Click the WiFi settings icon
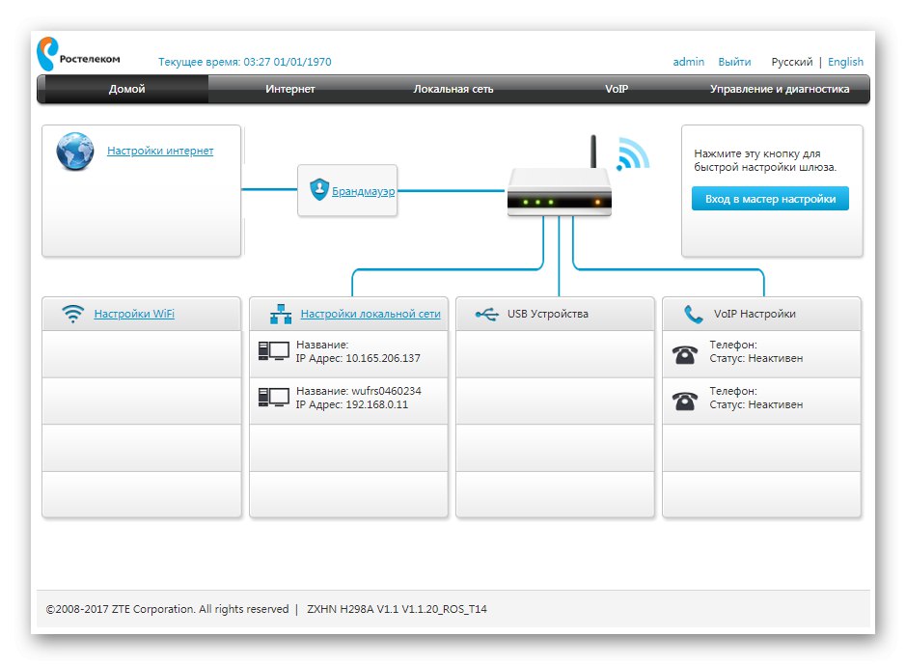The height and width of the screenshot is (665, 906). pos(72,314)
